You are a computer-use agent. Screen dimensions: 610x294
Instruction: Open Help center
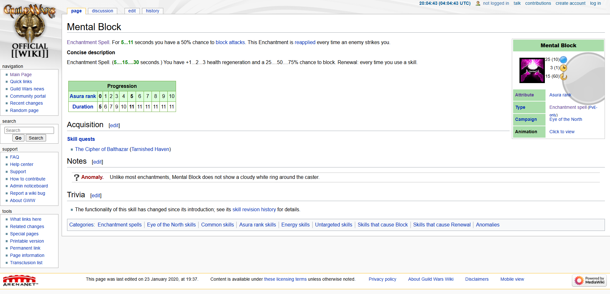[x=22, y=164]
